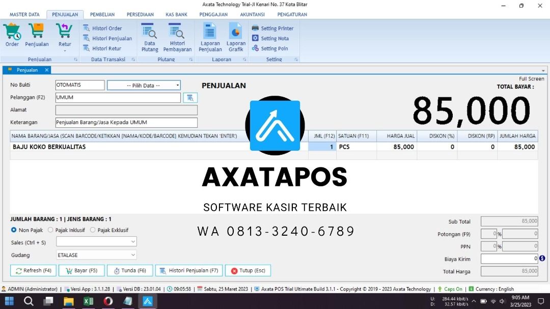Open the Akuntansi ribbon tab
Viewport: 550px width, 309px height.
click(252, 15)
